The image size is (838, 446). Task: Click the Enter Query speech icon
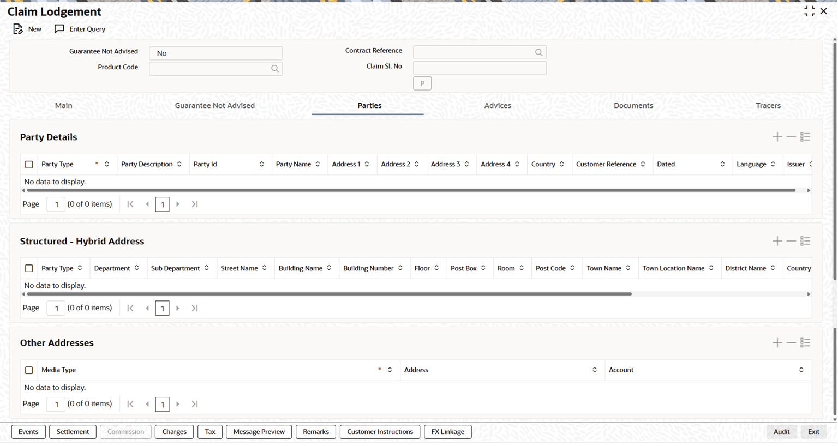(x=59, y=29)
